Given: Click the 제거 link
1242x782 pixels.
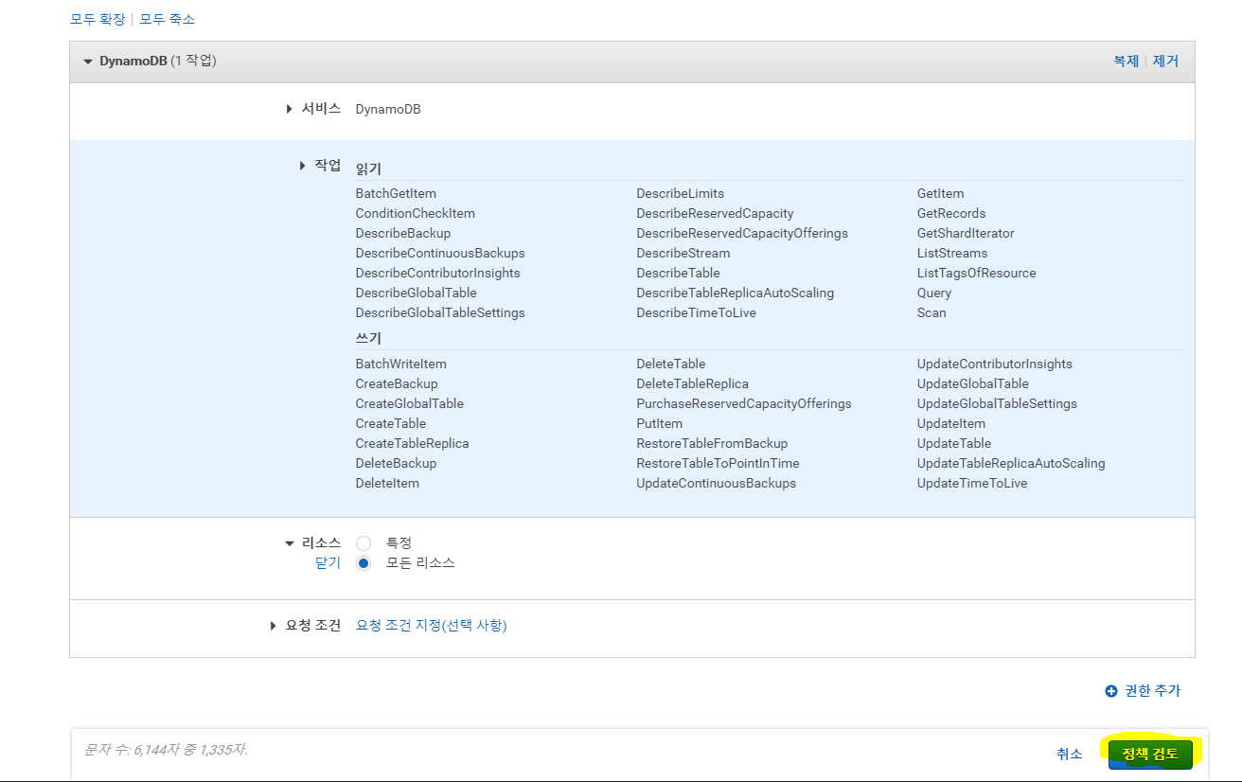Looking at the screenshot, I should pyautogui.click(x=1165, y=61).
